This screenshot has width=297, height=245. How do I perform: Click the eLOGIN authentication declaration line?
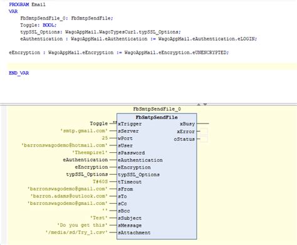tap(138, 39)
